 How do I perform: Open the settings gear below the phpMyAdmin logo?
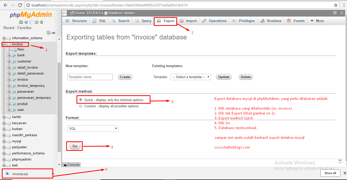click(36, 22)
